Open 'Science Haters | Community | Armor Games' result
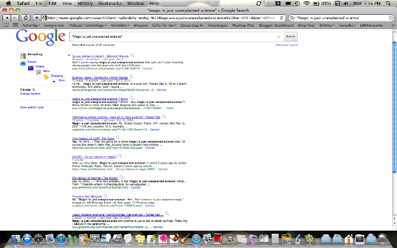This screenshot has width=397, height=248. [100, 77]
